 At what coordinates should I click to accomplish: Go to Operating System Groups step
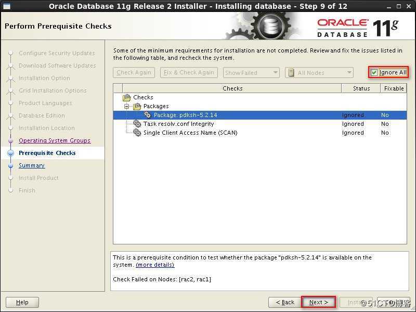click(x=55, y=140)
